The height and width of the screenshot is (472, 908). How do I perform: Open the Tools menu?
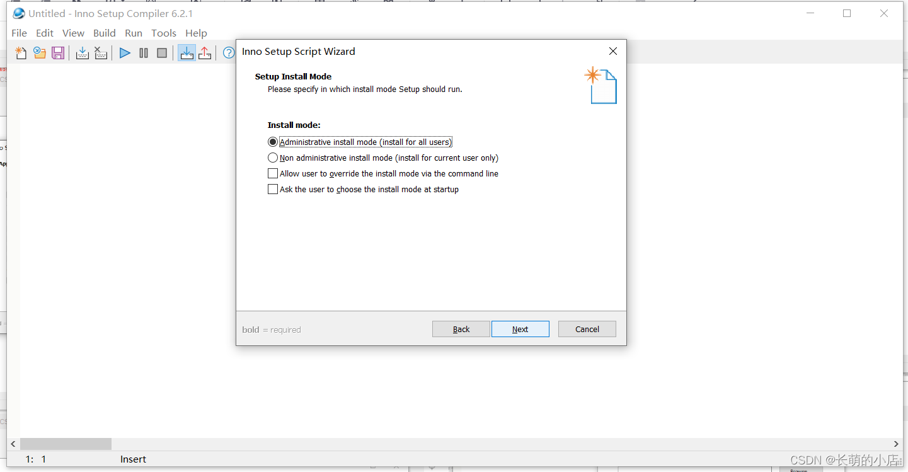coord(164,33)
